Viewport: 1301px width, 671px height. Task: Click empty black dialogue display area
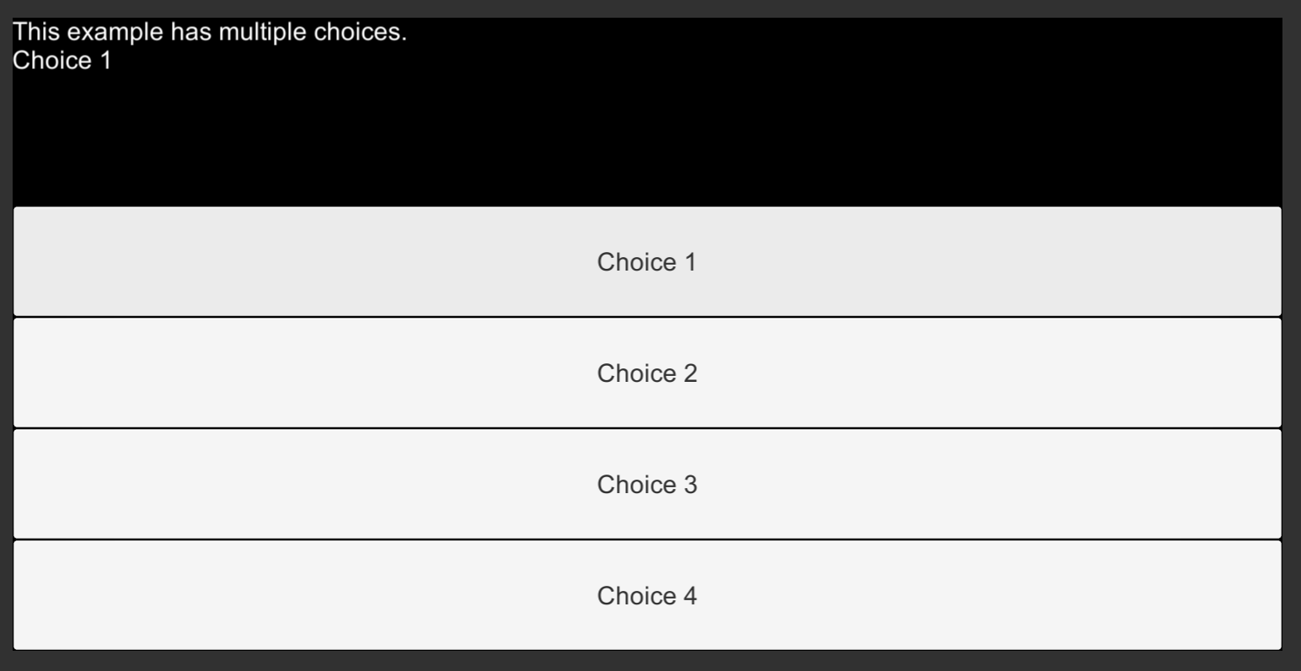tap(647, 135)
